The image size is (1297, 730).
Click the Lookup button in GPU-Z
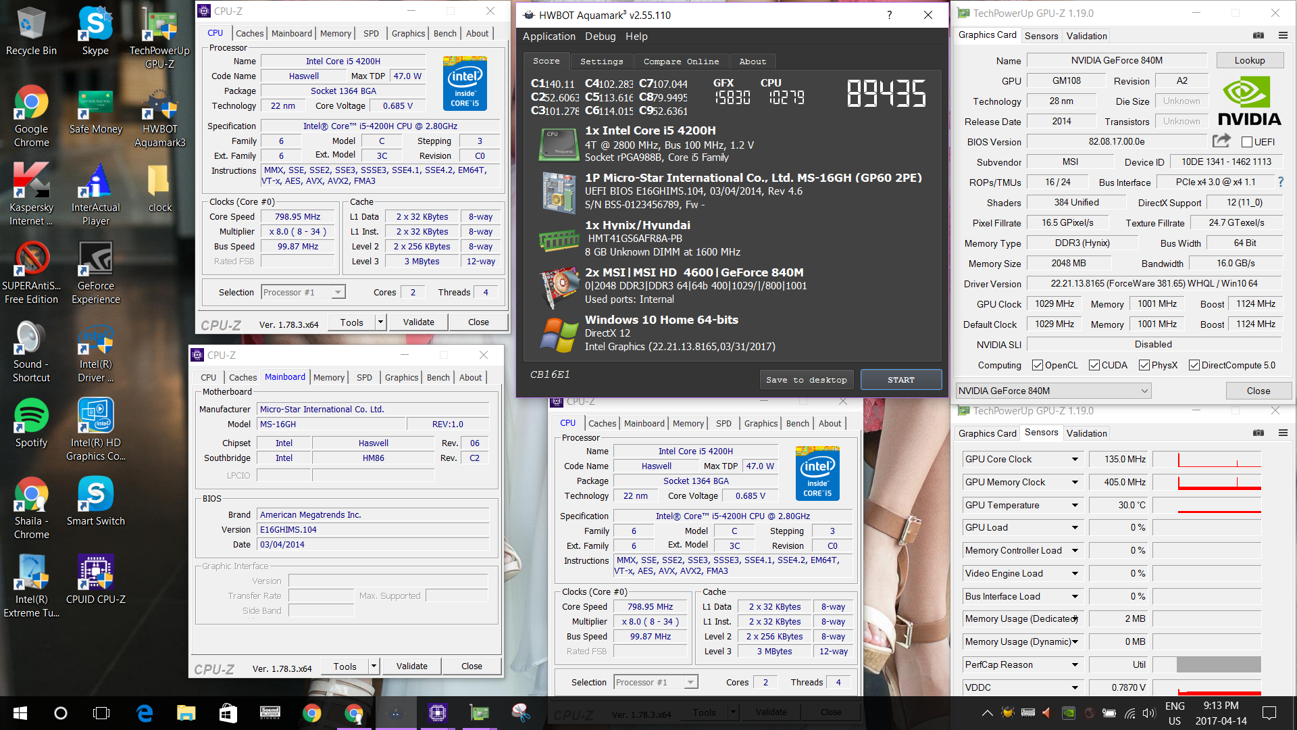click(1250, 60)
